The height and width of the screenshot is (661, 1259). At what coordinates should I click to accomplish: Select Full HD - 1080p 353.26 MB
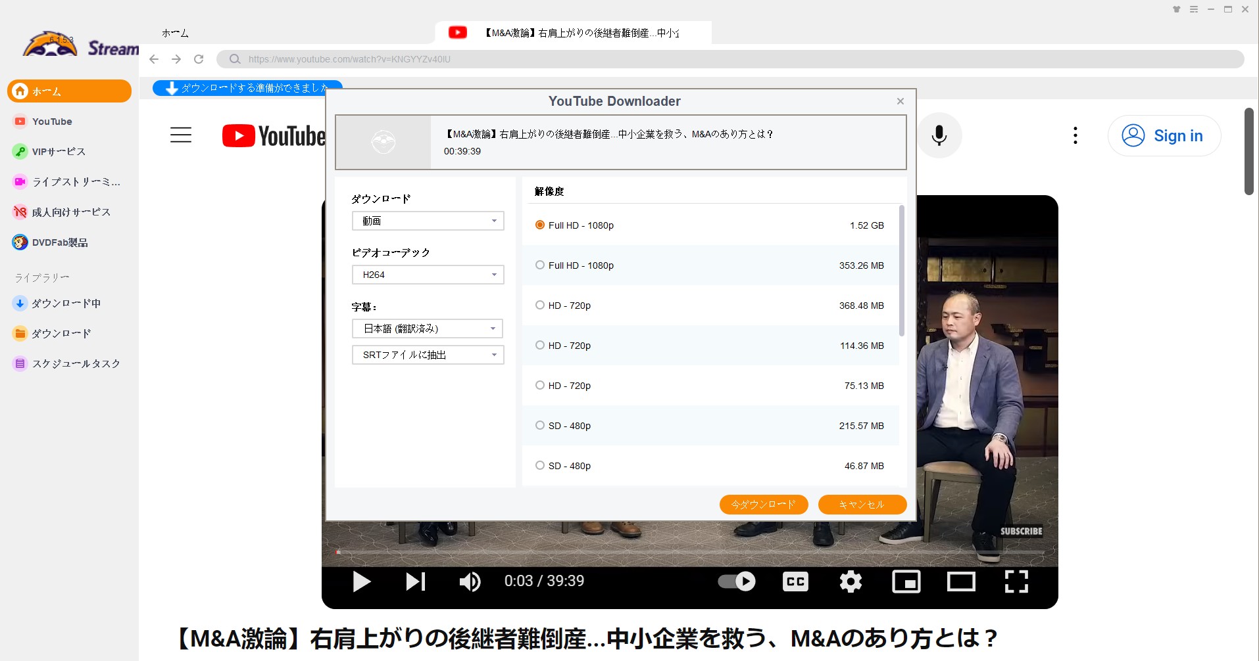click(x=710, y=265)
